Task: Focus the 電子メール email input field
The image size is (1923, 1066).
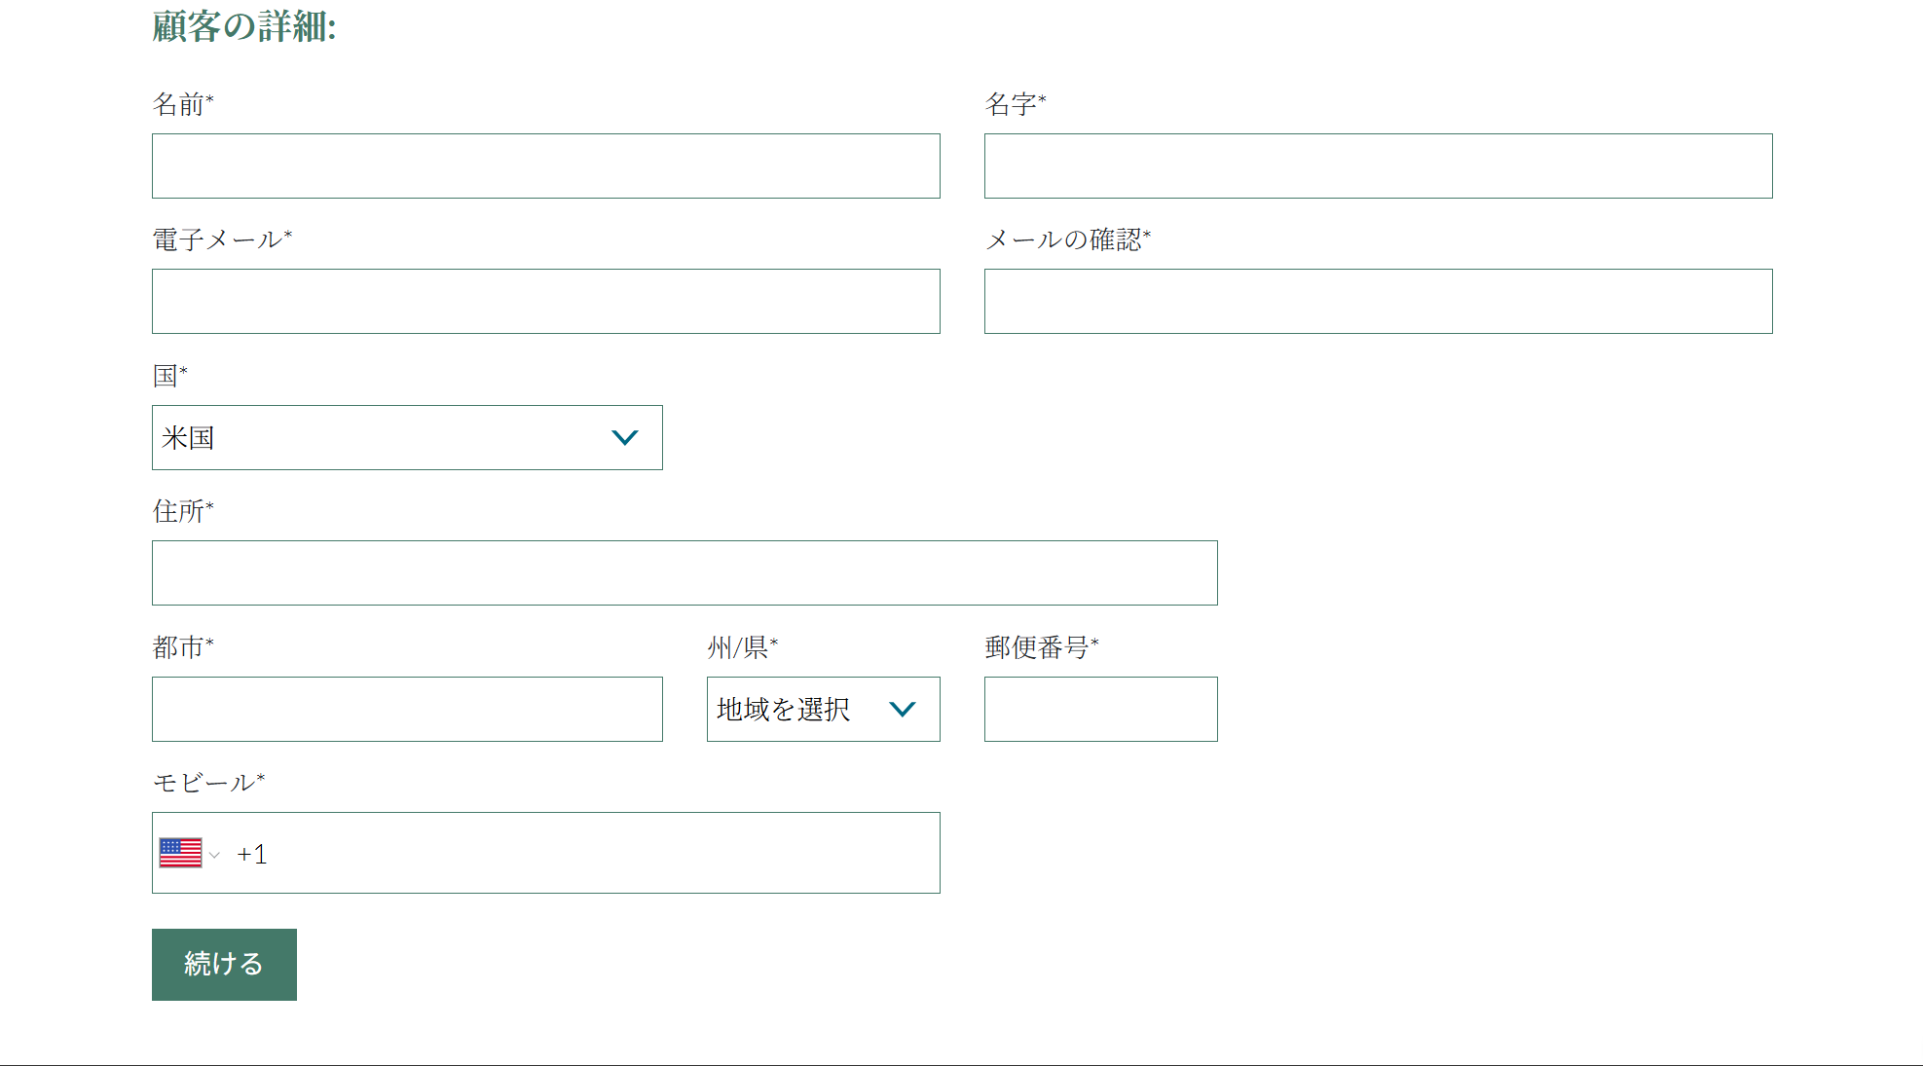Action: coord(545,301)
